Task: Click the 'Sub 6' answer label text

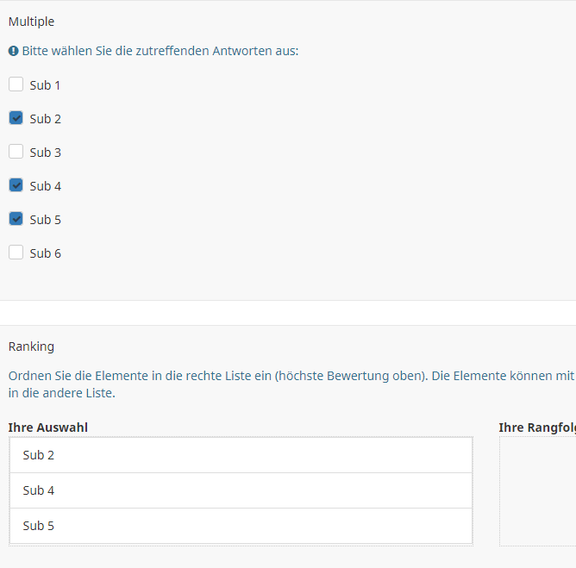Action: (45, 253)
